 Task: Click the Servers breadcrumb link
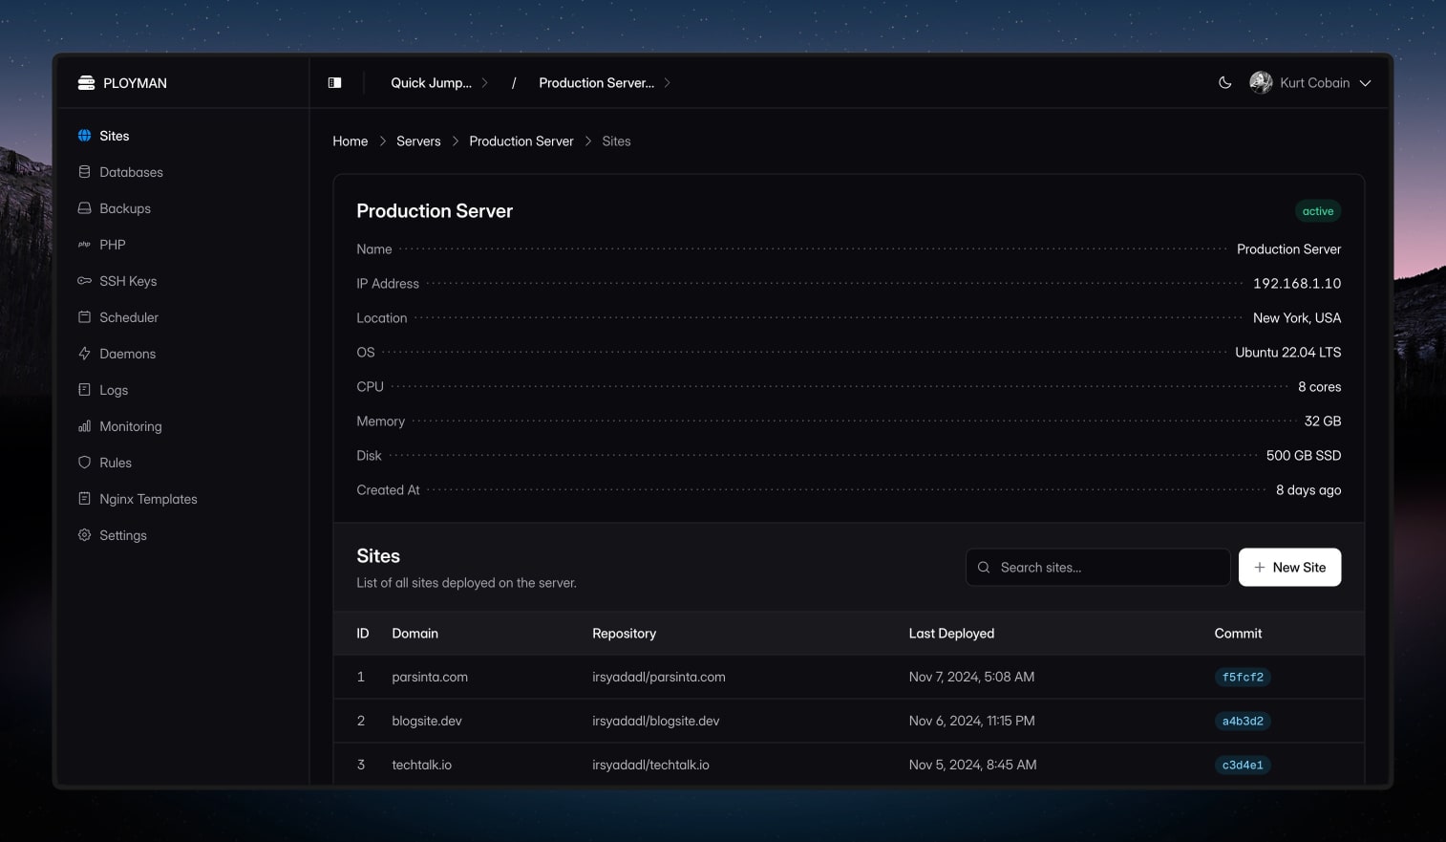point(418,141)
